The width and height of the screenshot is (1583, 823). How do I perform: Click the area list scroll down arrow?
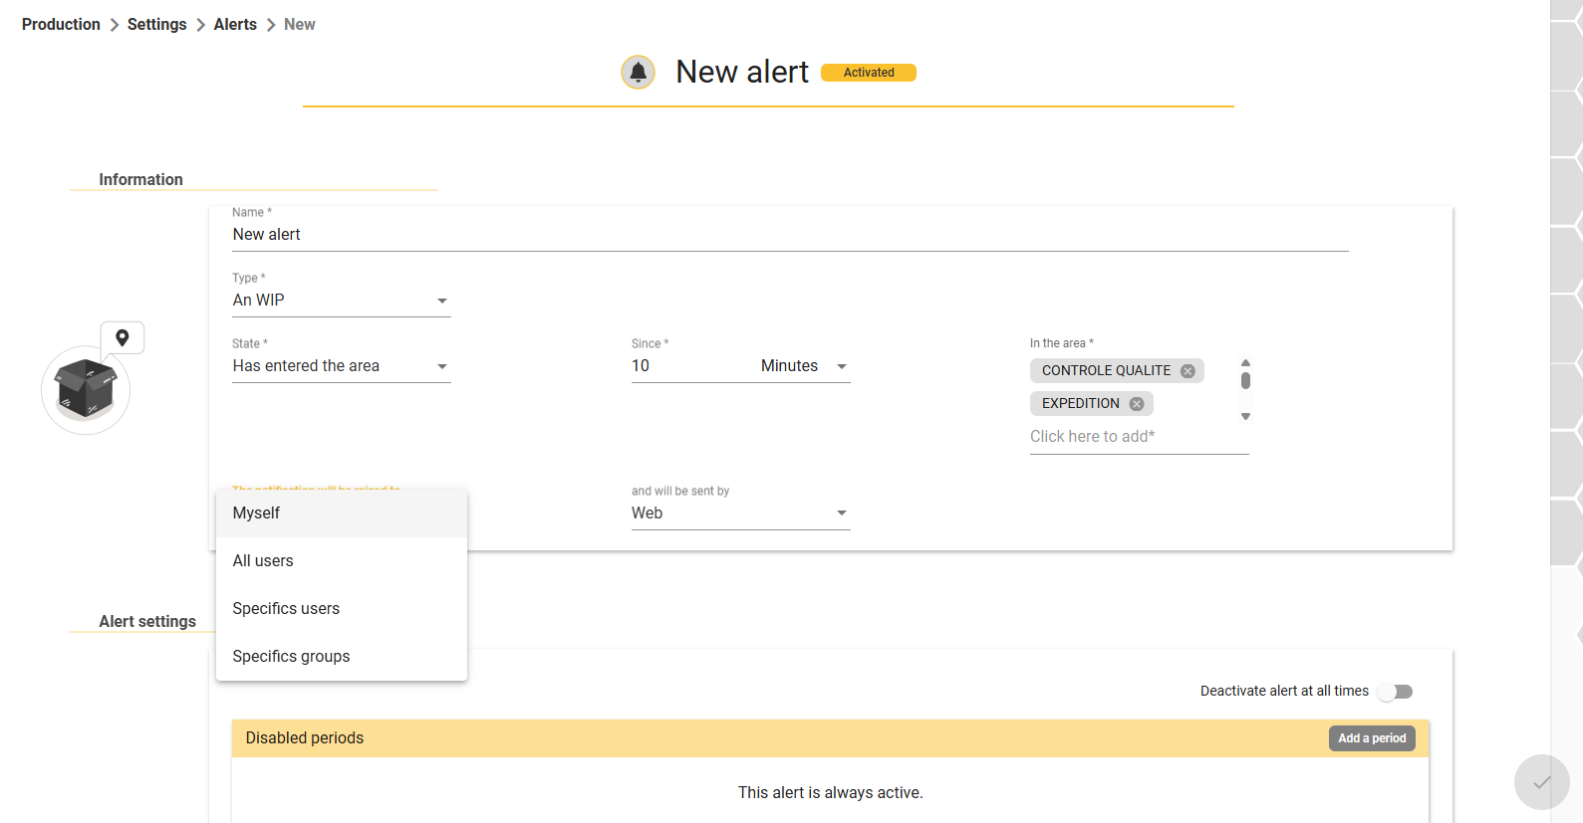click(1245, 417)
